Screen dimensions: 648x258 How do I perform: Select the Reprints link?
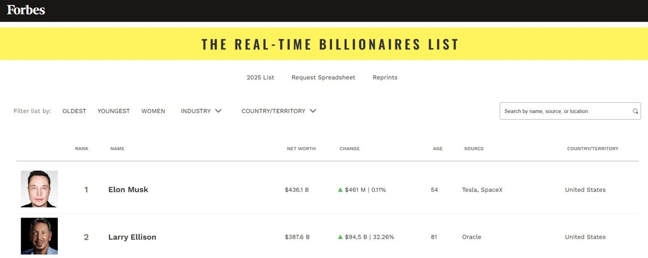[385, 78]
